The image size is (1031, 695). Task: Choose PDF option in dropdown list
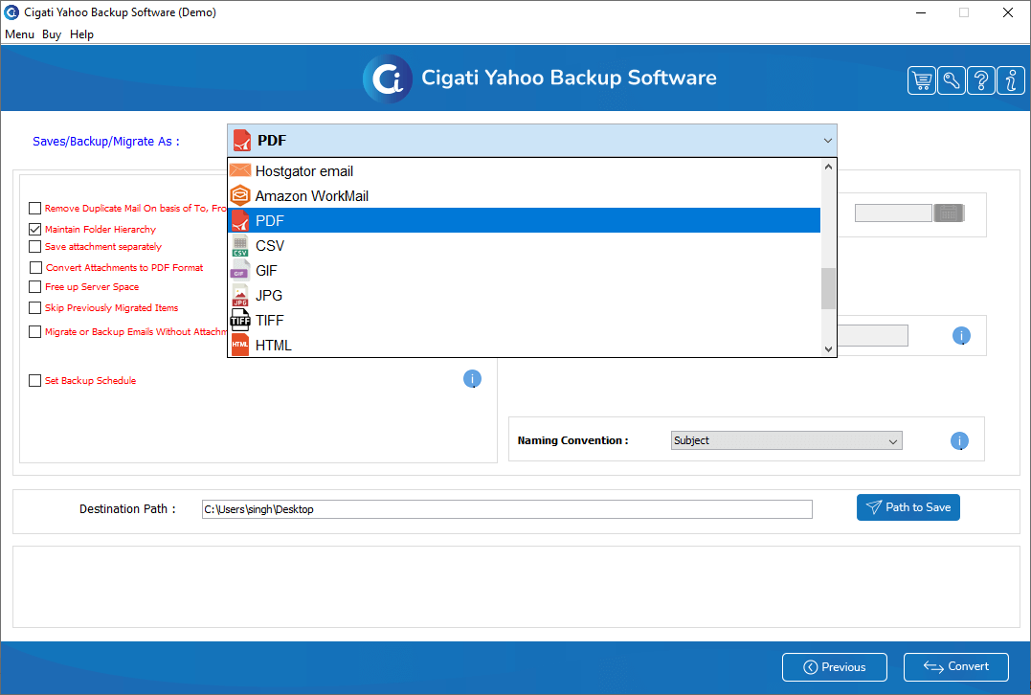(525, 220)
